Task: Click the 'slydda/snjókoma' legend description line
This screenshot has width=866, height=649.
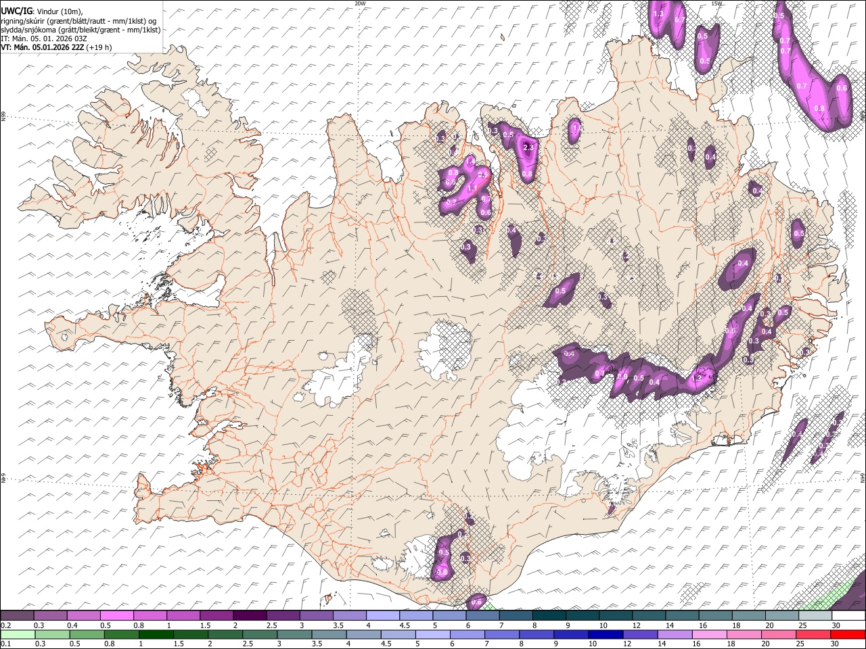Action: 81,30
